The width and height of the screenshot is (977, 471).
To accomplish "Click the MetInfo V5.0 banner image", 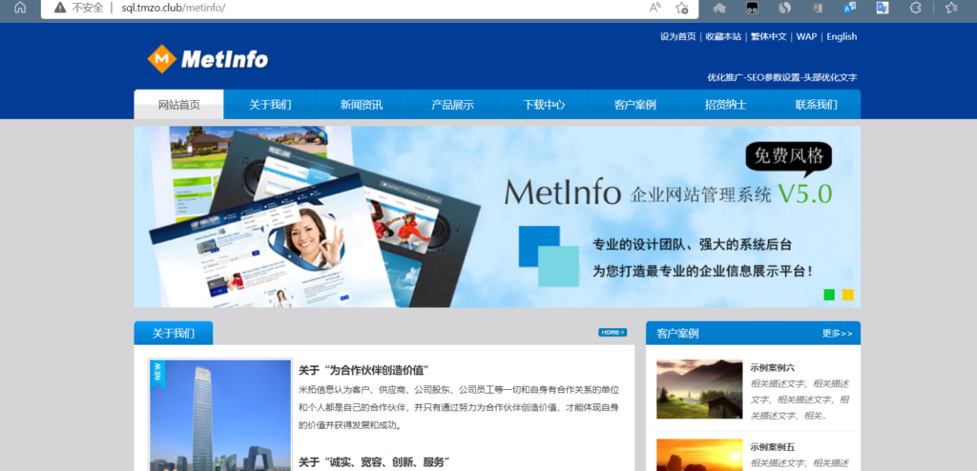I will [497, 216].
